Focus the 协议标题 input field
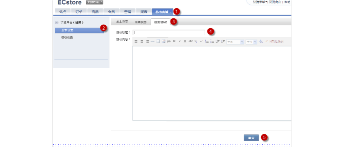The width and height of the screenshot is (342, 147). pos(169,33)
